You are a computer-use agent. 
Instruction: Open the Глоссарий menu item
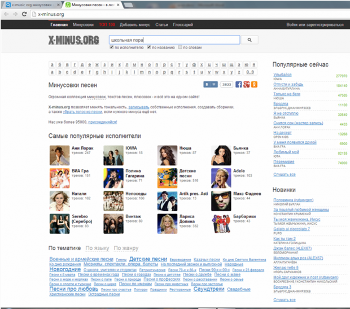(x=183, y=25)
